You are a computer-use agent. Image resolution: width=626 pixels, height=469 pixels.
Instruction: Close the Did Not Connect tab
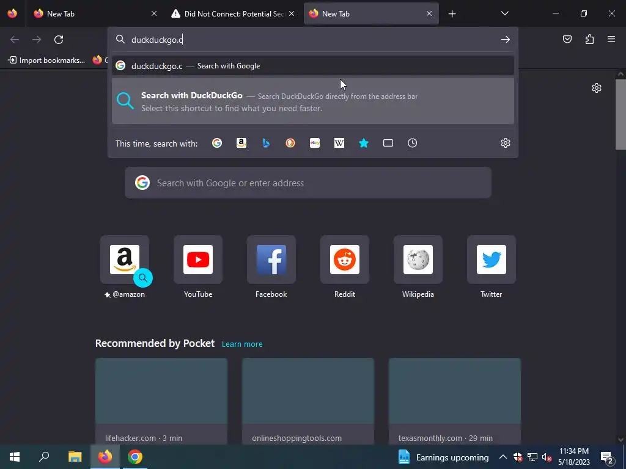pos(292,13)
